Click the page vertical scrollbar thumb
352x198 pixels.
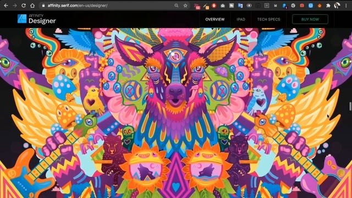(350, 106)
